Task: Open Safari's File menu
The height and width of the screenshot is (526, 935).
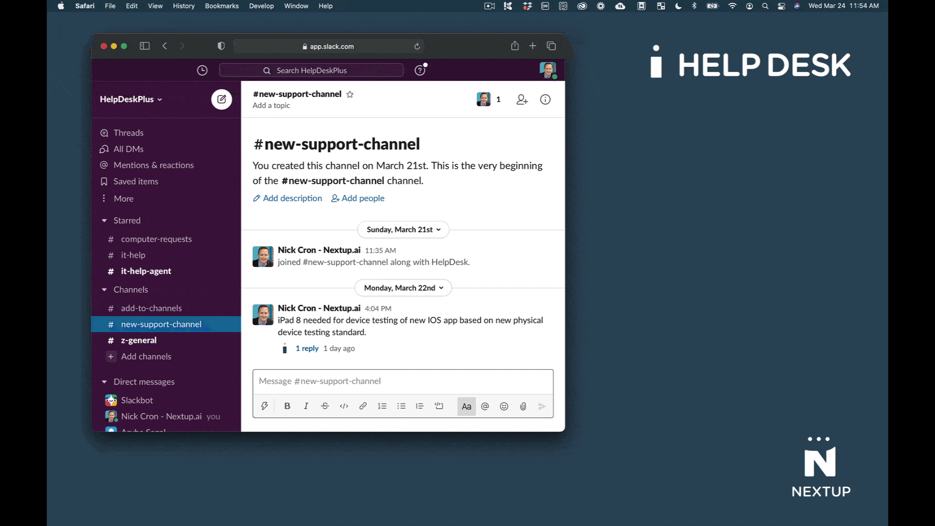Action: pyautogui.click(x=110, y=6)
